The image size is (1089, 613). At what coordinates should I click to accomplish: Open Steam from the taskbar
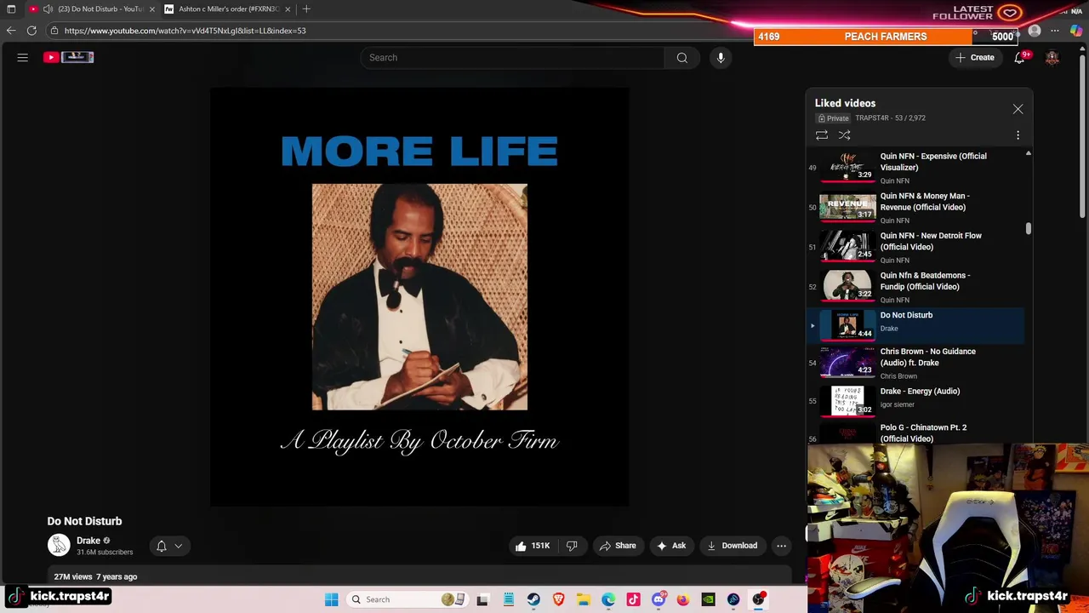click(x=533, y=599)
